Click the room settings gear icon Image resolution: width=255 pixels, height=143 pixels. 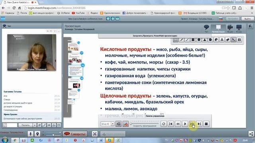tap(108, 19)
